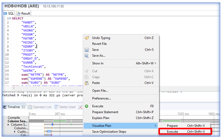223x139 pixels.
Task: Open the Operator List tab
Action: (40, 107)
